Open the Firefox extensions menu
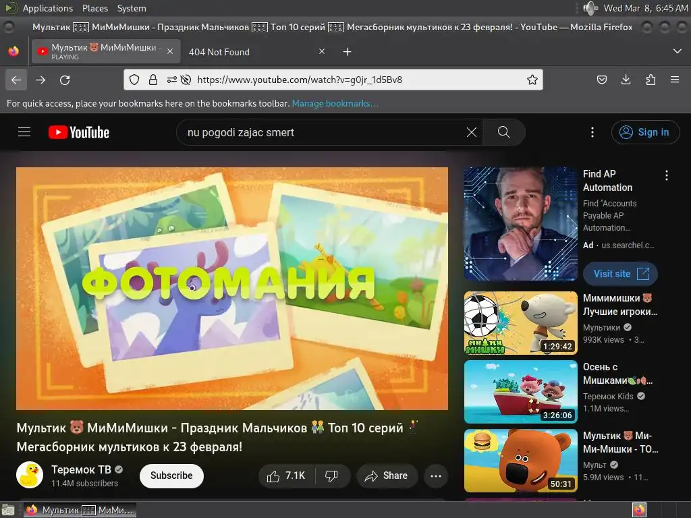691x518 pixels. [x=651, y=80]
